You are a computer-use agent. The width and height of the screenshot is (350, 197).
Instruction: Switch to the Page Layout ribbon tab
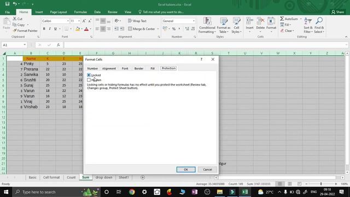59,12
